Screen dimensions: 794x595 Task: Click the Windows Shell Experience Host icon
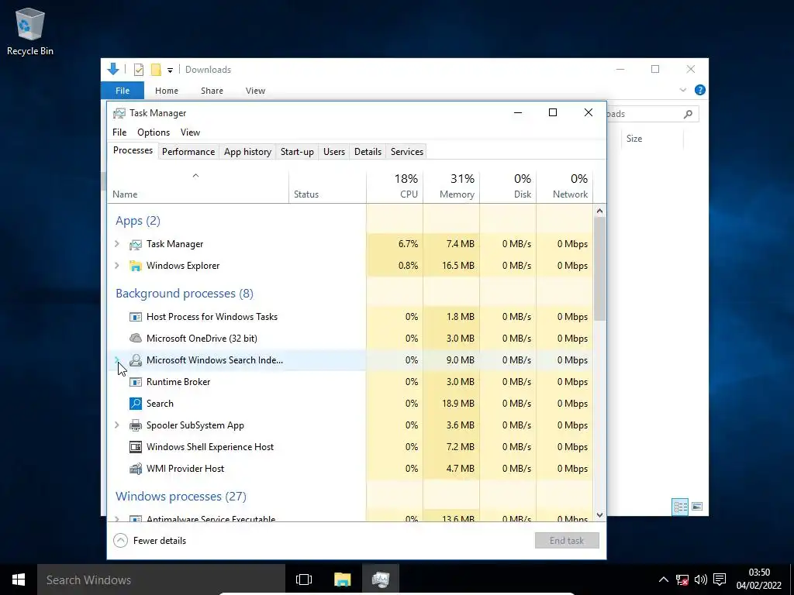pyautogui.click(x=135, y=447)
